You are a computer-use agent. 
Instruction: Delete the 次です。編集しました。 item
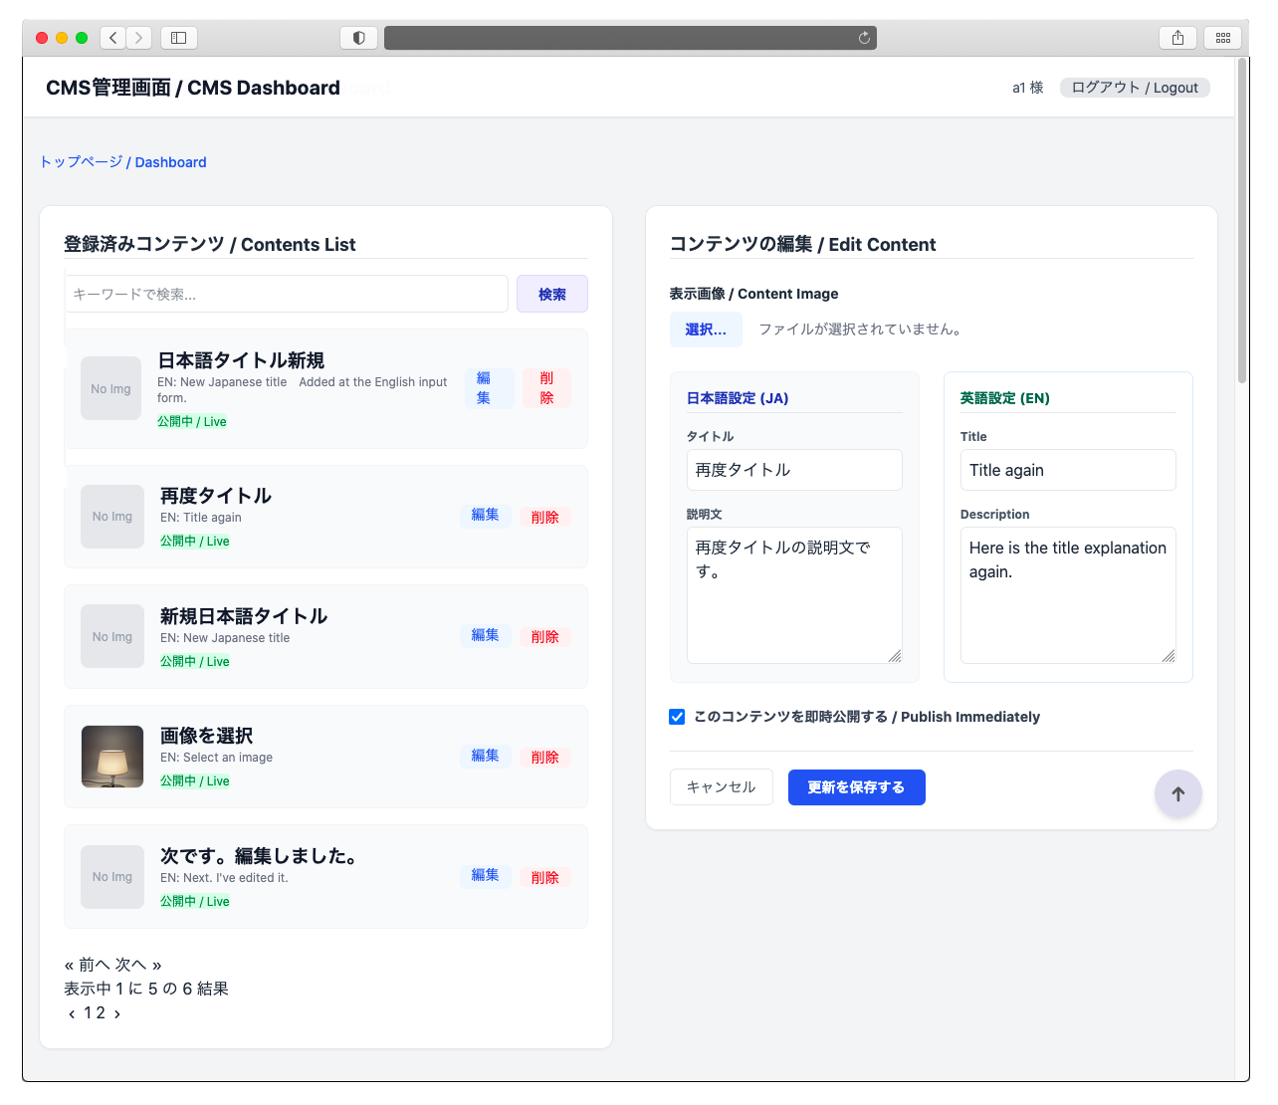[x=544, y=877]
